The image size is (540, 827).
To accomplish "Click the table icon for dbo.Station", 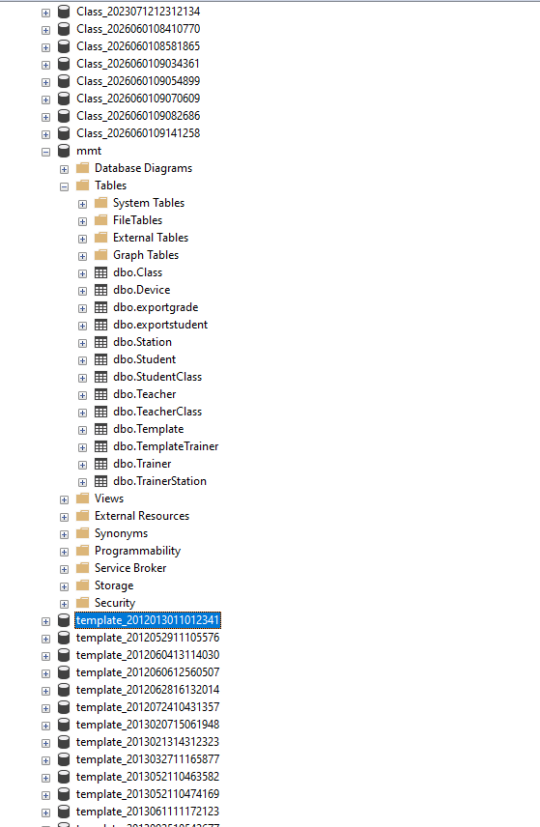I will click(x=100, y=342).
